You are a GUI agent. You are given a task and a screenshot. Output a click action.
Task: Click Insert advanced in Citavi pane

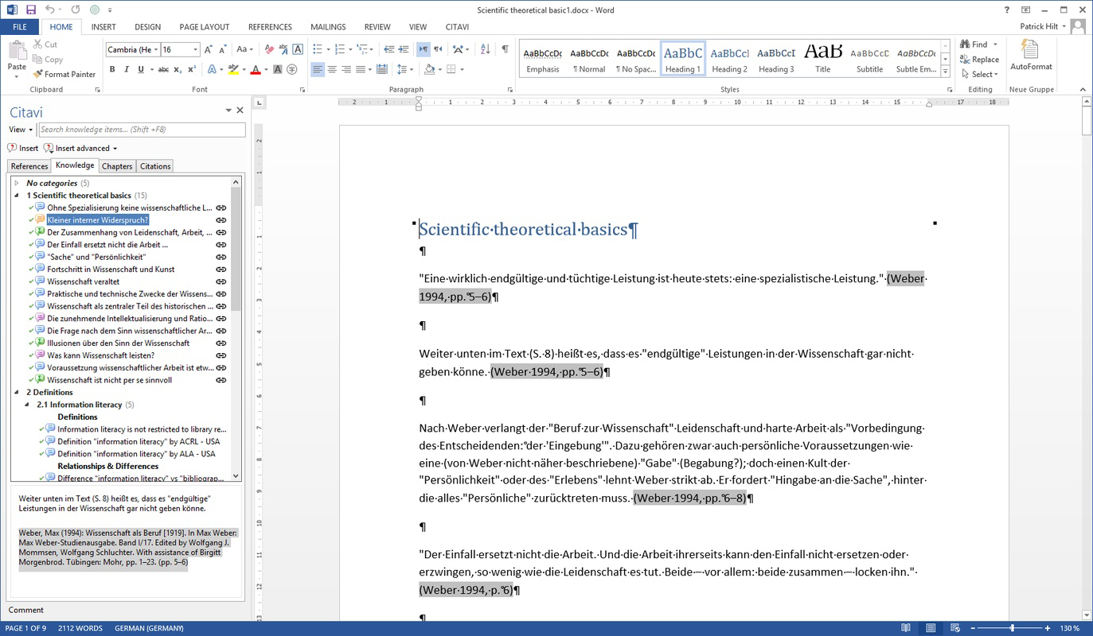(80, 148)
